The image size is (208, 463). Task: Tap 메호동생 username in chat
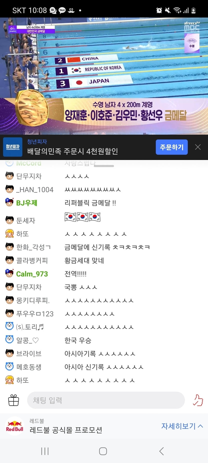pos(29,367)
